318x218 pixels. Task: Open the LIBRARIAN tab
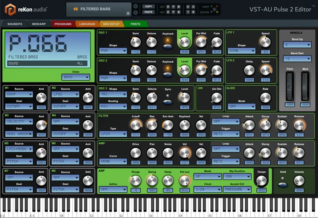click(87, 24)
